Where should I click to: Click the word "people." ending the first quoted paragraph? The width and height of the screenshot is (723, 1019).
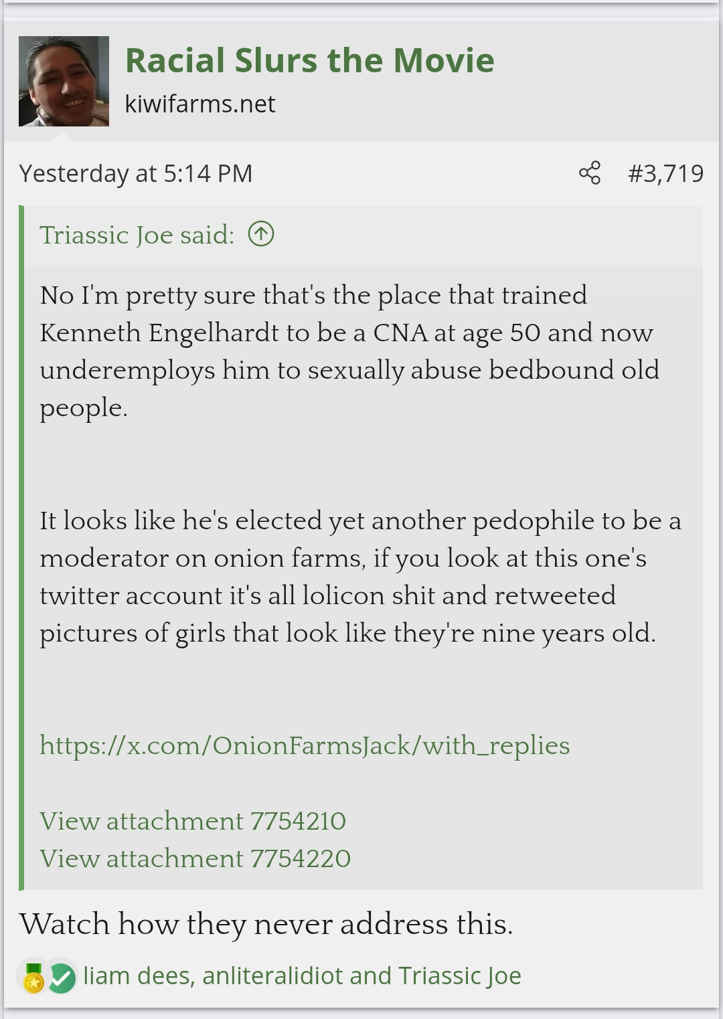(x=84, y=407)
